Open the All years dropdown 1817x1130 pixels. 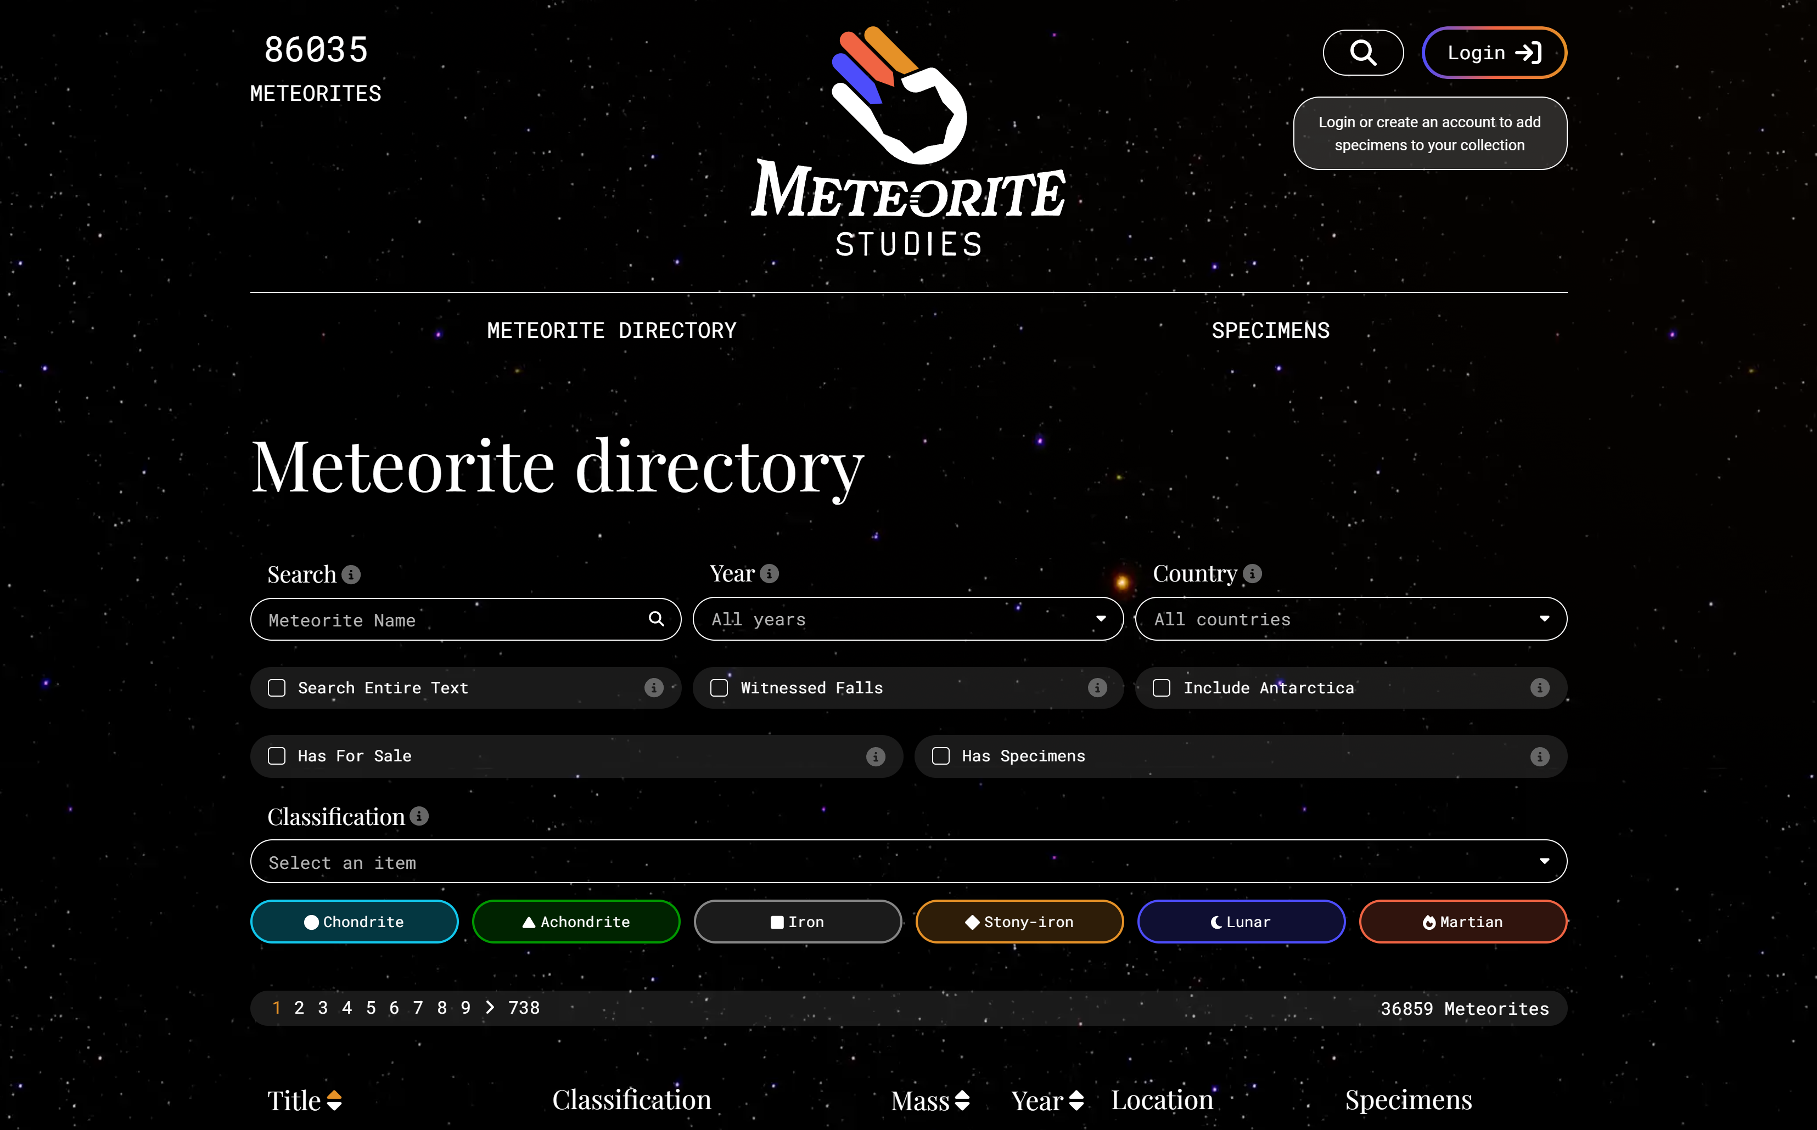pos(908,619)
